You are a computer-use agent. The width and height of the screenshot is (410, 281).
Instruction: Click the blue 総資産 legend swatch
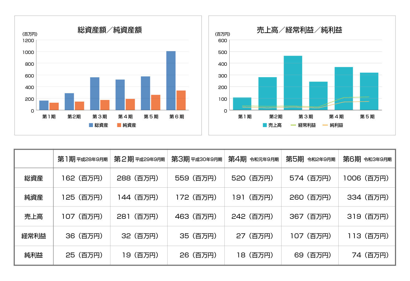click(91, 125)
